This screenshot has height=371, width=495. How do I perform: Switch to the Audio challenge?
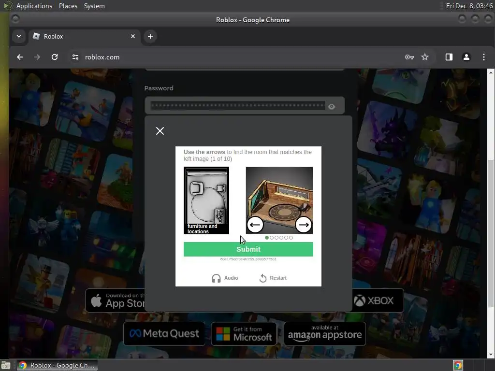point(225,278)
